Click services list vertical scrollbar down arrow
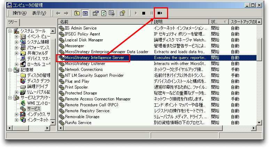Viewport: 269px width, 148px height. pyautogui.click(x=259, y=123)
